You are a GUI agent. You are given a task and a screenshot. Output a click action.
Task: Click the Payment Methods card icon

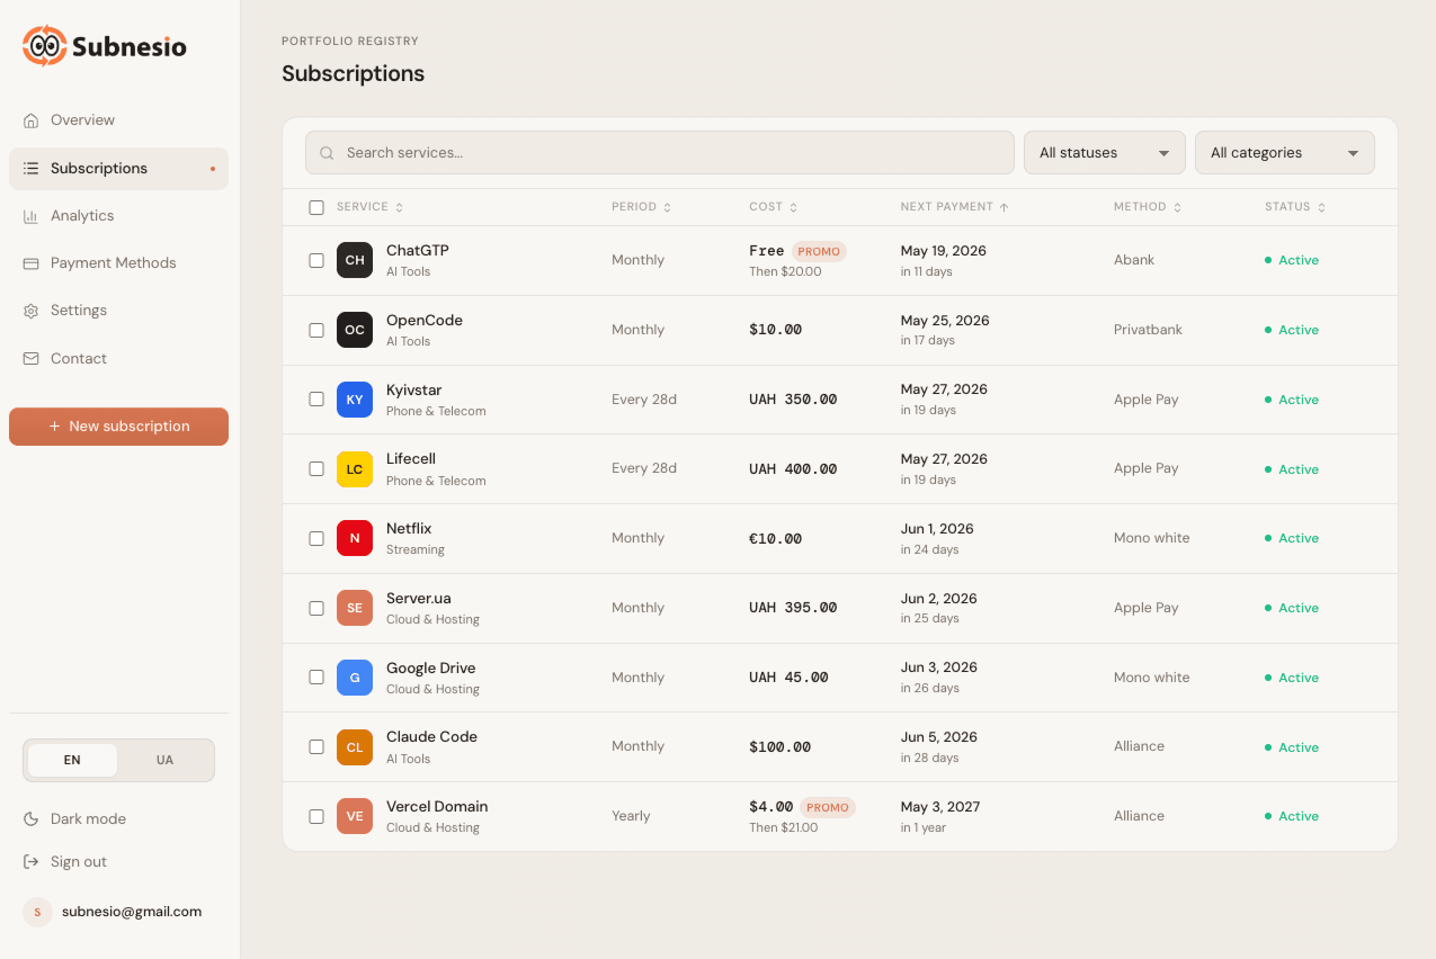click(30, 263)
